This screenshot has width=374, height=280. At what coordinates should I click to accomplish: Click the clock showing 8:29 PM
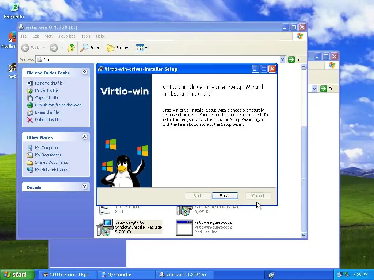360,275
